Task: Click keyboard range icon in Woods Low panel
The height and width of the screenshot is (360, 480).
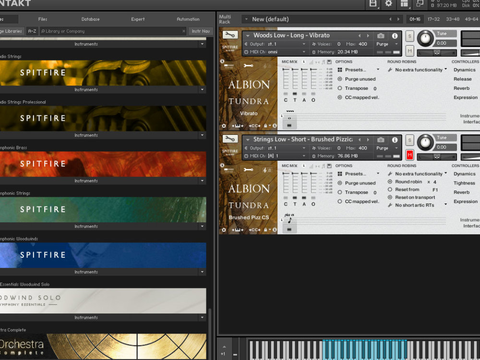Action: 238,126
